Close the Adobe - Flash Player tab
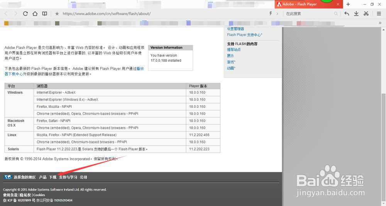The width and height of the screenshot is (386, 206). click(x=338, y=4)
